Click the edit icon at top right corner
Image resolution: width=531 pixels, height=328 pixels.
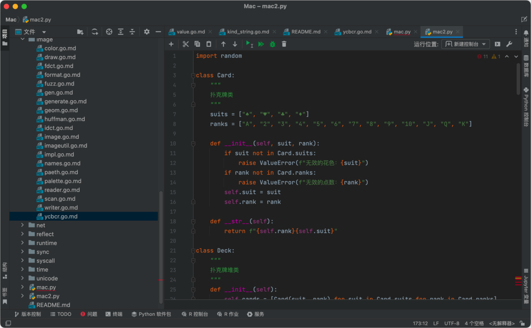coord(524,19)
